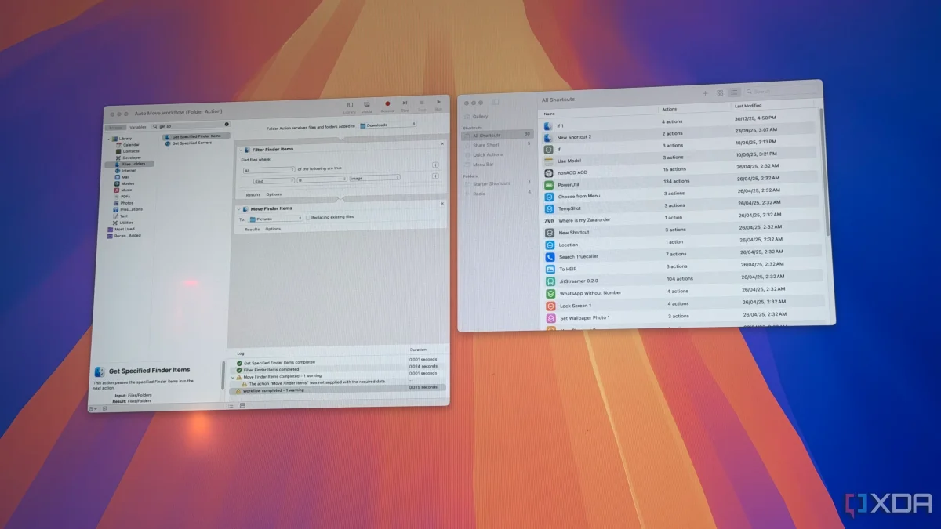Add a filter rule with the plus button
The image size is (941, 529).
pos(435,176)
